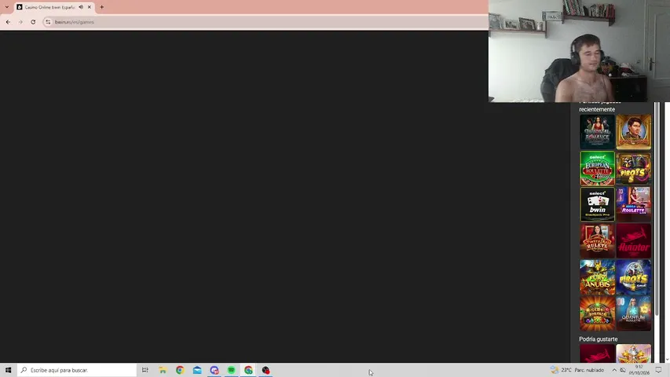Launch the Pirots 3 game thumbnail
The width and height of the screenshot is (670, 377).
point(633,168)
